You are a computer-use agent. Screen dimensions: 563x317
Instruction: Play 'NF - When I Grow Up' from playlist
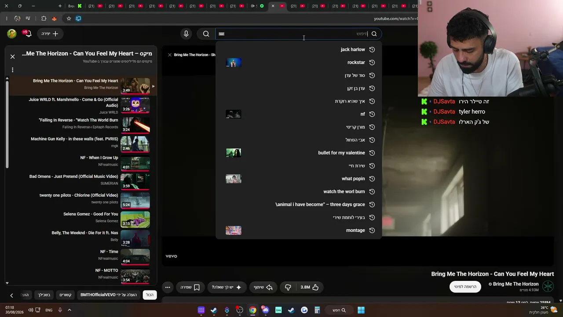(x=83, y=162)
